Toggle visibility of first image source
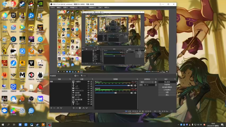The image size is (226, 127). pyautogui.click(x=88, y=82)
